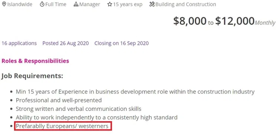The width and height of the screenshot is (278, 139).
Task: Click the star icon beside 15 years exp
Action: [110, 4]
